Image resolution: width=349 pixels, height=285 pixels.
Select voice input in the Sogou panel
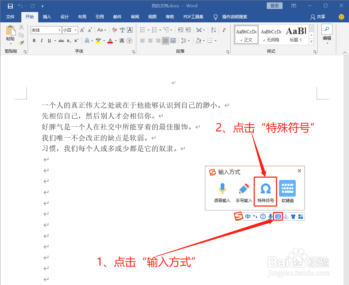coord(222,191)
